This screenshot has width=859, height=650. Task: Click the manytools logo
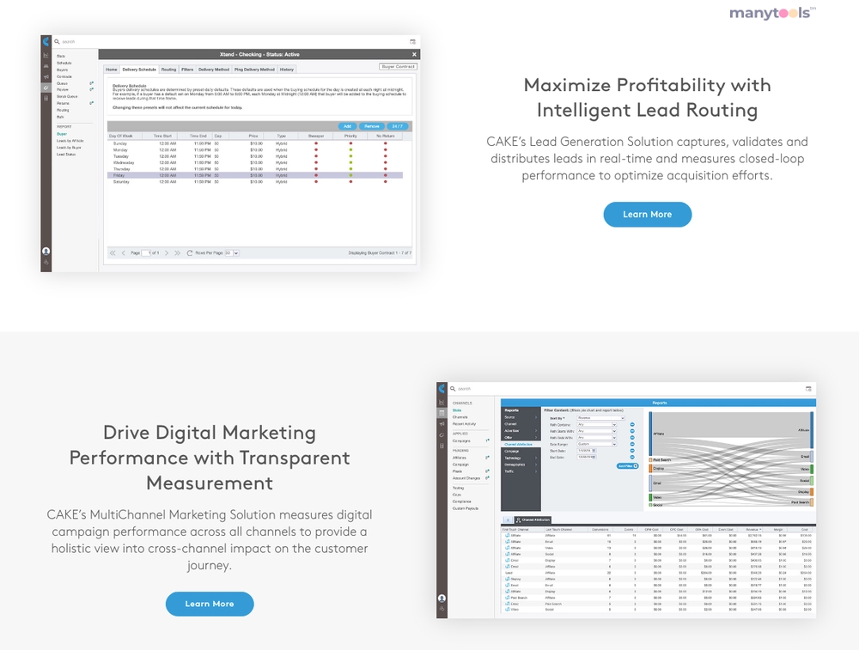tap(772, 13)
